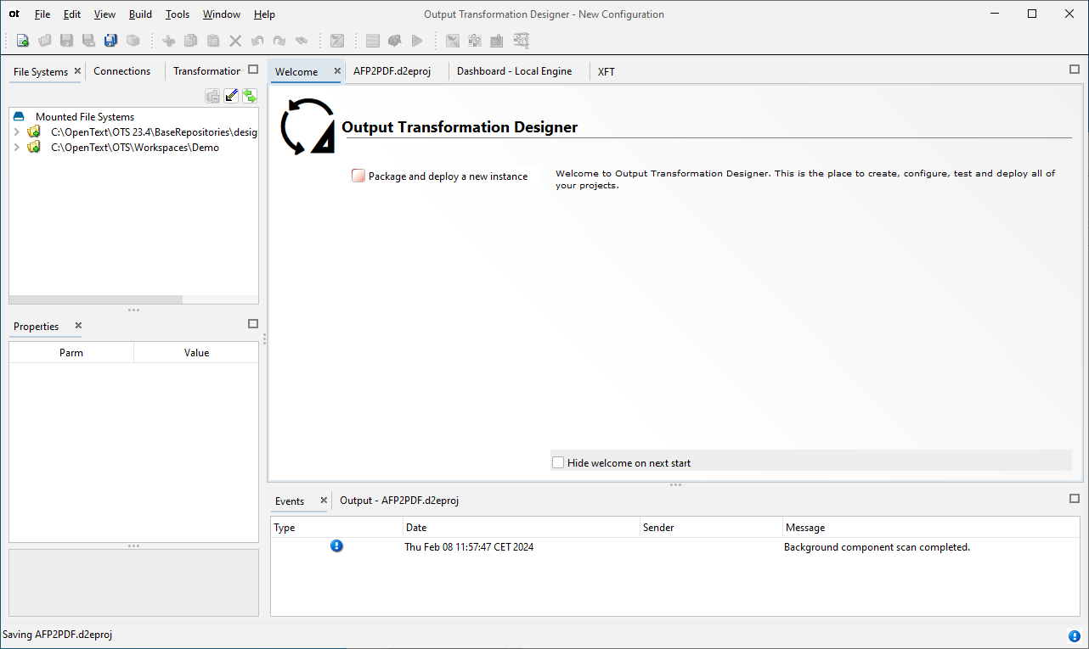Maximize the Properties panel
Screen dimensions: 1089x649
click(x=253, y=324)
